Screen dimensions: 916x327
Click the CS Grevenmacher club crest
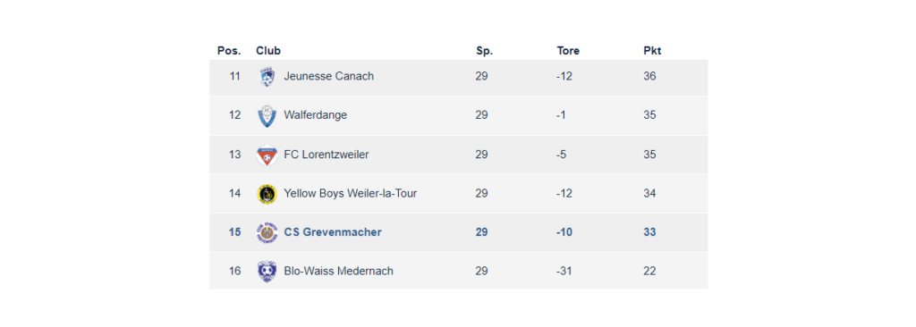coord(267,232)
